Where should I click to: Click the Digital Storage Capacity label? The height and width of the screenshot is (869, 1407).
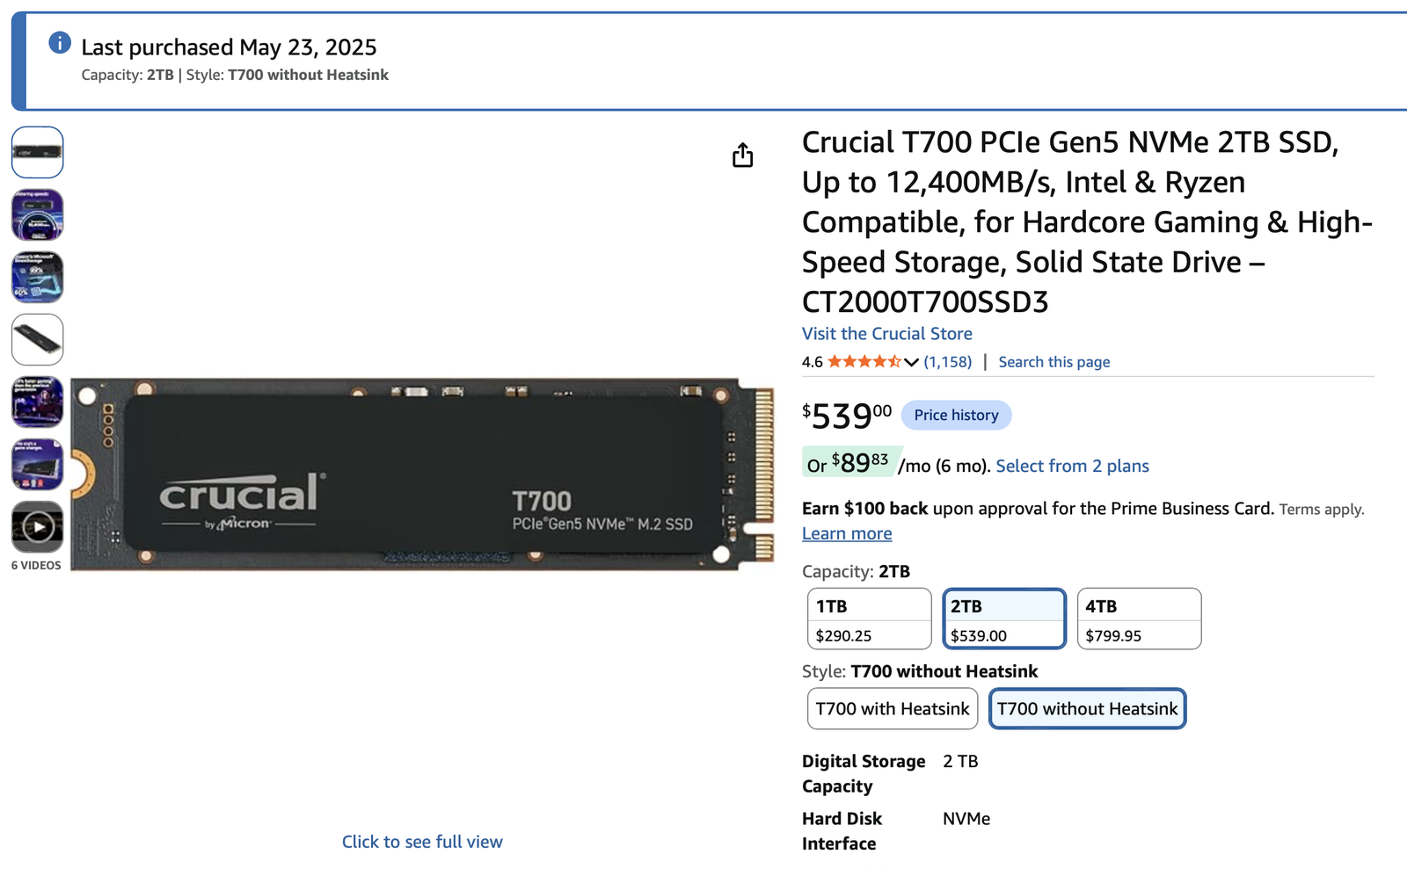pos(864,773)
